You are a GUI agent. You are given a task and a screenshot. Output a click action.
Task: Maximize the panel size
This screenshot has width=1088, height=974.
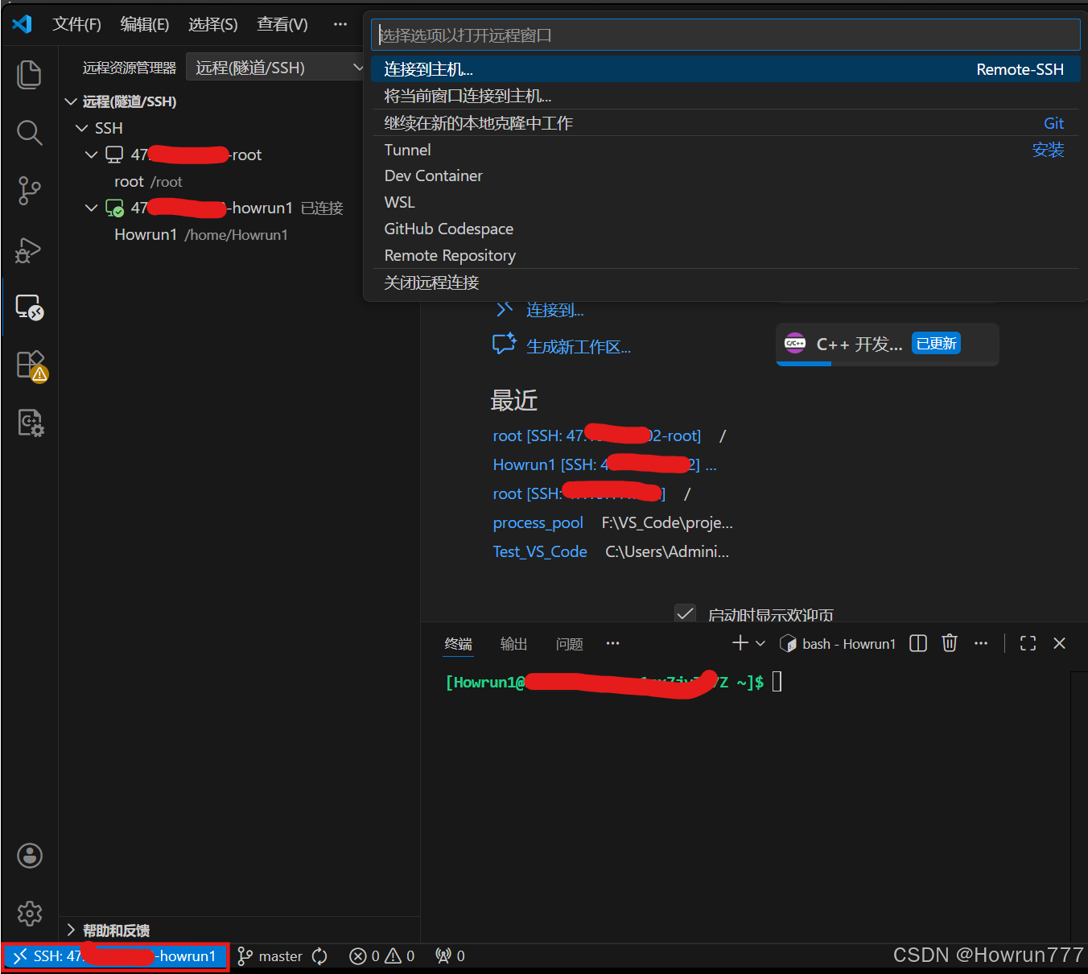click(1028, 643)
